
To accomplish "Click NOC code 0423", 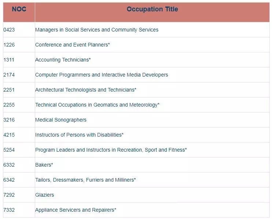I will click(9, 30).
